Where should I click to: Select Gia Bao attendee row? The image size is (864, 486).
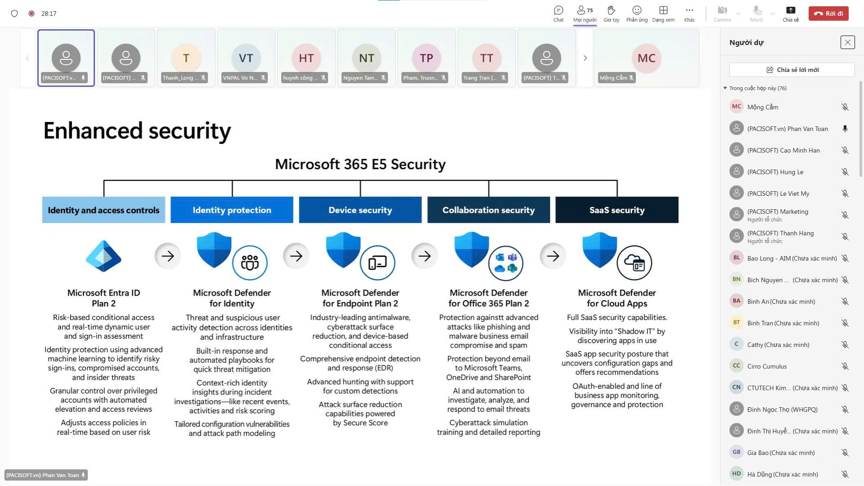click(790, 453)
